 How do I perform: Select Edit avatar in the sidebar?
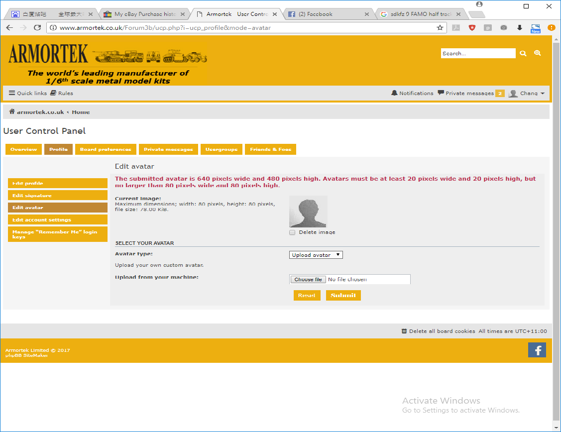coord(58,208)
